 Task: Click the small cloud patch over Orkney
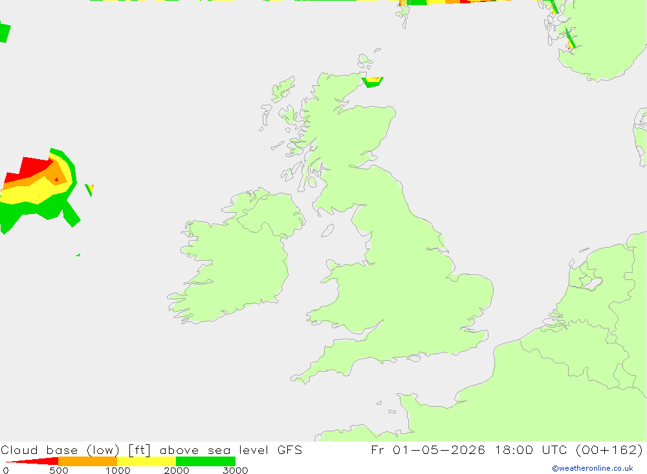pyautogui.click(x=372, y=81)
